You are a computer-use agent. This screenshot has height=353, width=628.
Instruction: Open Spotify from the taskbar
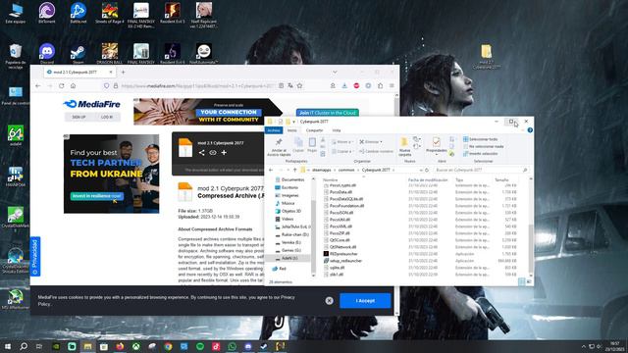click(200, 346)
